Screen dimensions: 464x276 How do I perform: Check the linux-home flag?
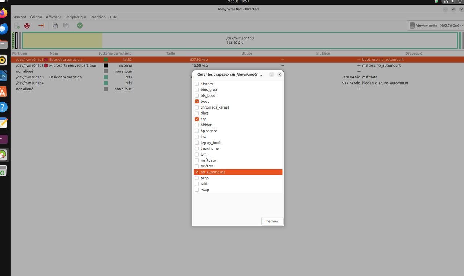(x=197, y=149)
